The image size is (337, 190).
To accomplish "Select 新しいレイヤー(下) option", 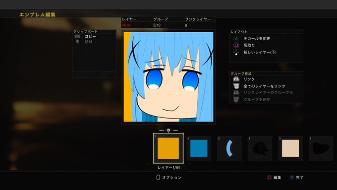I will [260, 52].
